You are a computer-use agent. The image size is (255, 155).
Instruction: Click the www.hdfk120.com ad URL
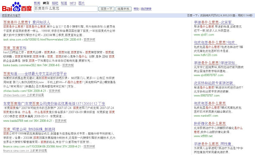206,55
